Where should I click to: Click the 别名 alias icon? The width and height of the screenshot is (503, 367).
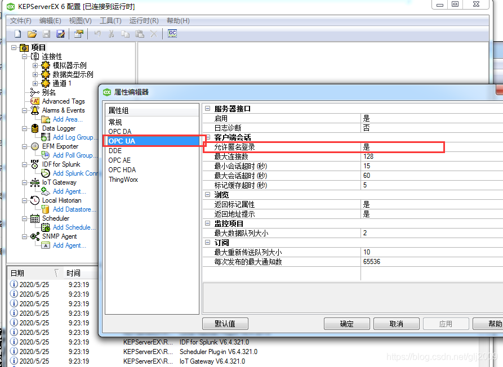pos(35,92)
